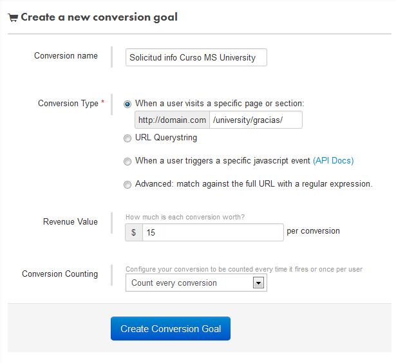
Task: Click the Create Conversion Goal button
Action: pos(171,329)
